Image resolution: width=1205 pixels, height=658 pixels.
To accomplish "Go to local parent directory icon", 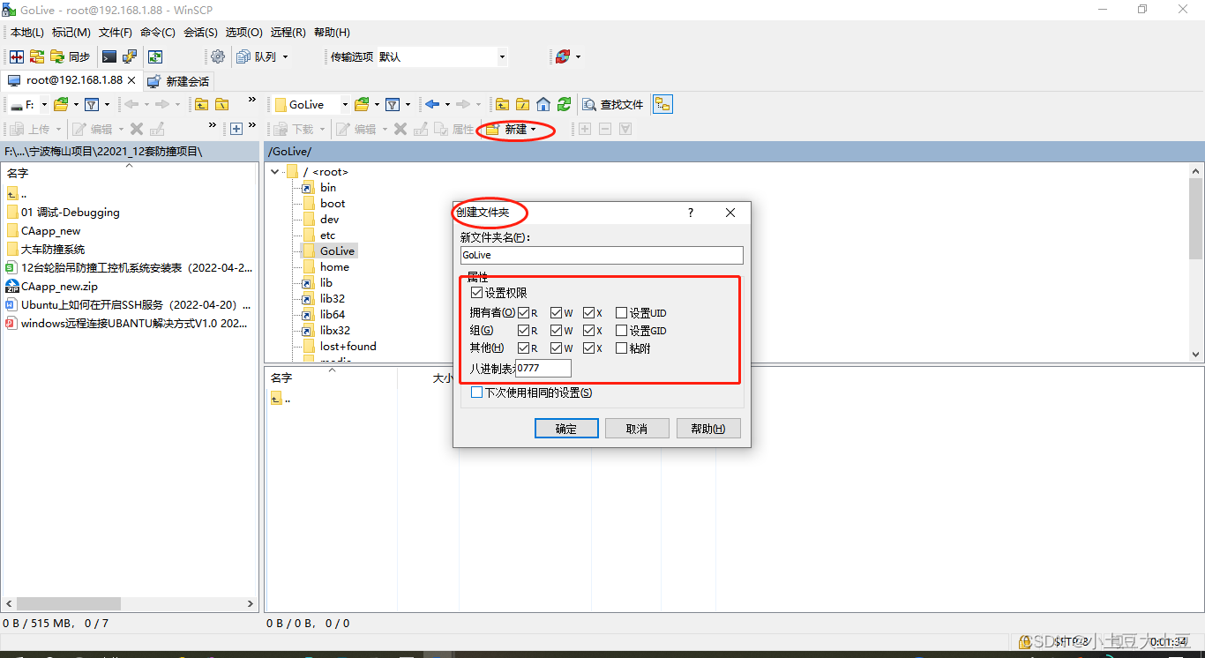I will point(202,104).
